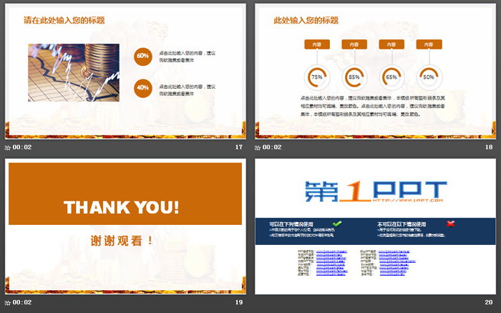Viewport: 501px width, 313px height.
Task: Click the 00:02 timing under slide 19
Action: [x=22, y=302]
